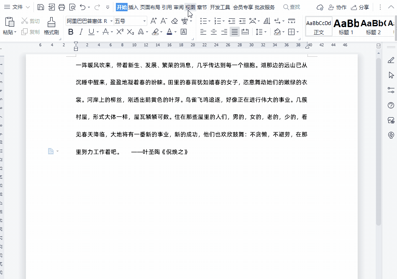
Task: Open the font color picker
Action: [169, 32]
